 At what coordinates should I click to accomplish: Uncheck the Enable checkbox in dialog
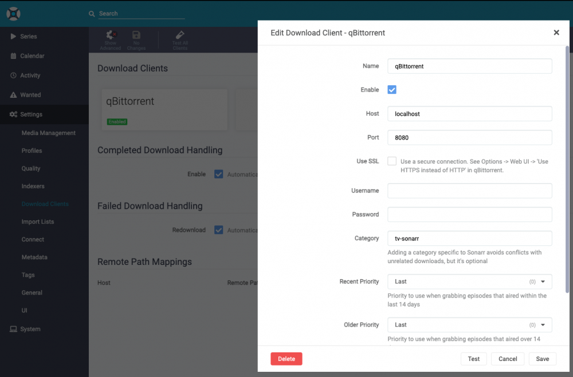(x=392, y=90)
